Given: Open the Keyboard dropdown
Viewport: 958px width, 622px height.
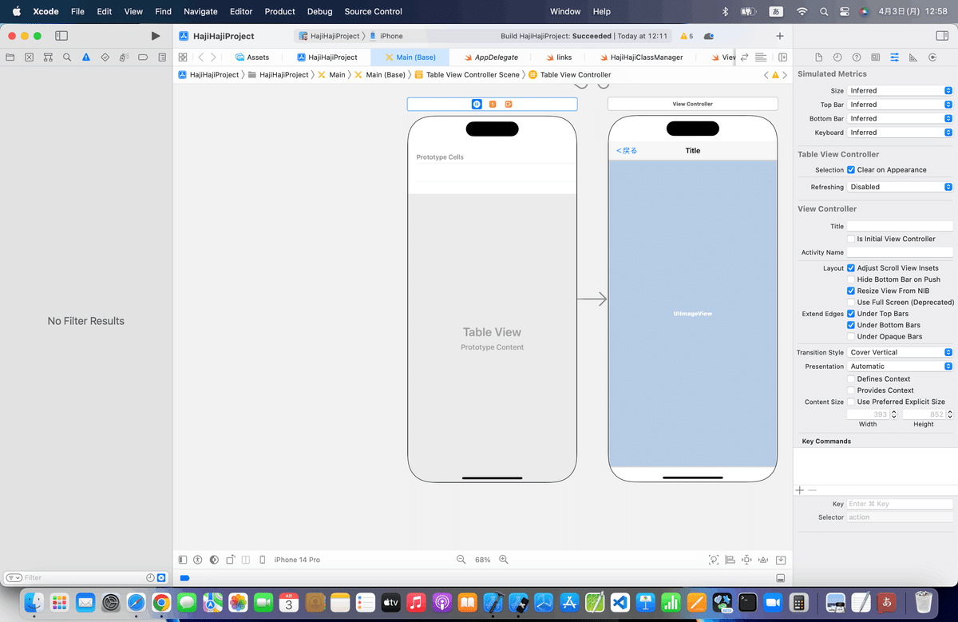Looking at the screenshot, I should pyautogui.click(x=900, y=133).
